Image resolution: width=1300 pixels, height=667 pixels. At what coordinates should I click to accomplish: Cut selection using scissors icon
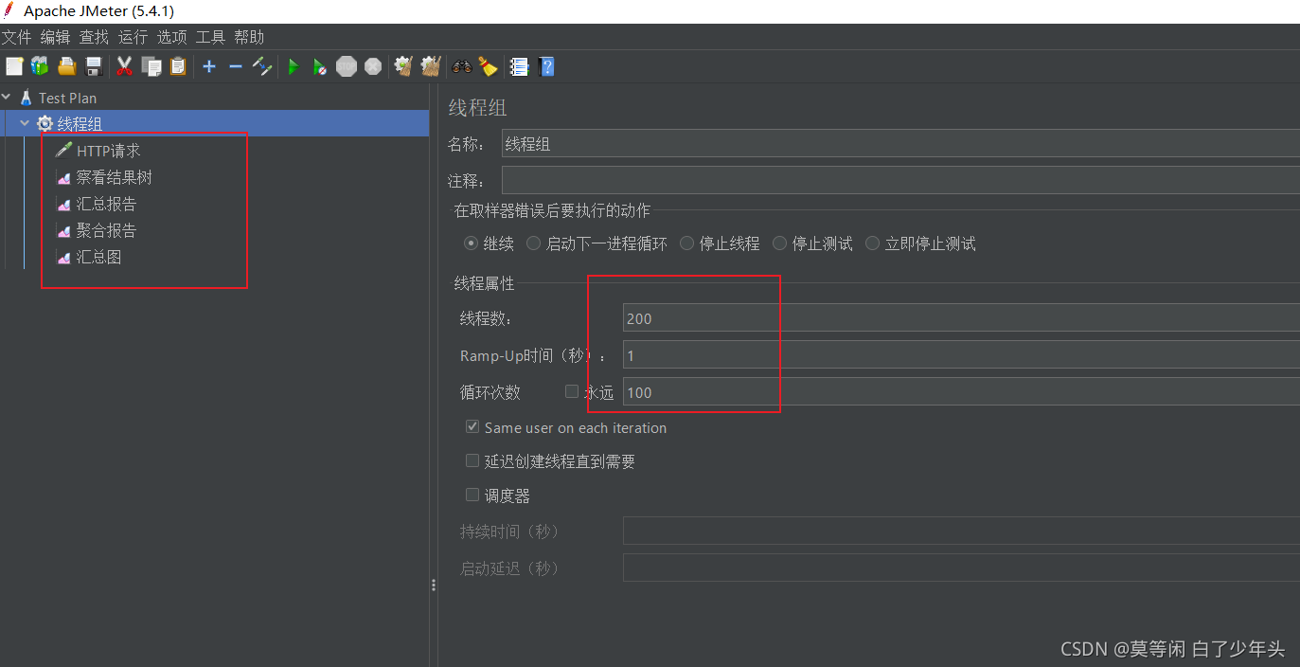[124, 66]
